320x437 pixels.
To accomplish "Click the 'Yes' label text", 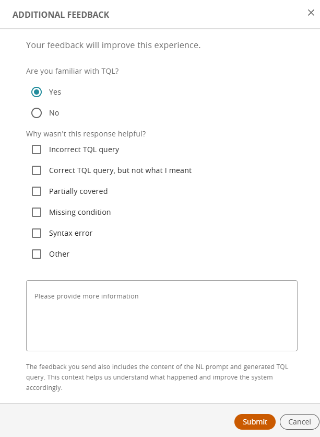I will (55, 92).
